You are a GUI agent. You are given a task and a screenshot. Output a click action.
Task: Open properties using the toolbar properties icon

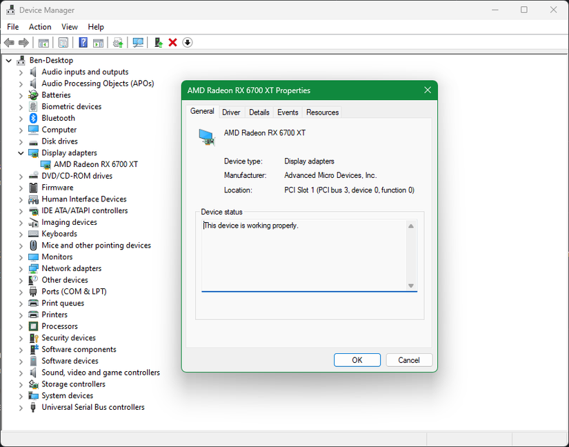[63, 42]
